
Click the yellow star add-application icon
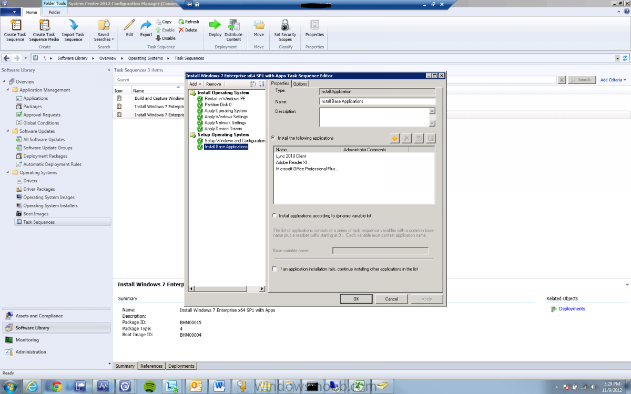pyautogui.click(x=394, y=138)
